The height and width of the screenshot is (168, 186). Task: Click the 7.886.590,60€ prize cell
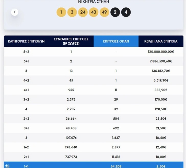[161, 61]
